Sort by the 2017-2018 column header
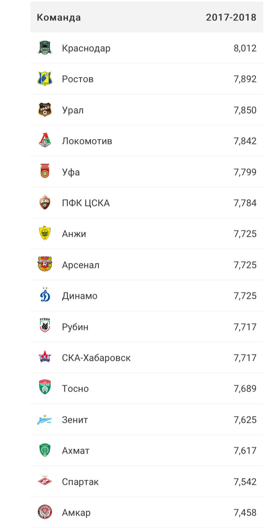 231,17
